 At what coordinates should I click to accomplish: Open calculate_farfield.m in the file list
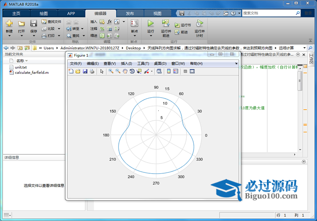[x=31, y=72]
